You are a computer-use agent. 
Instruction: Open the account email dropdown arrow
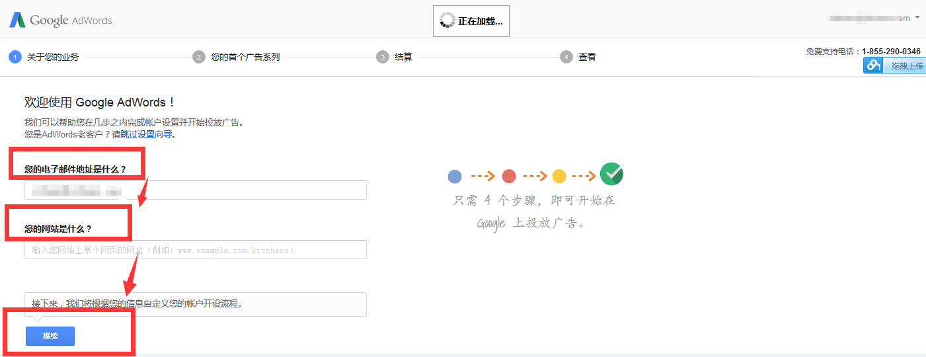917,18
